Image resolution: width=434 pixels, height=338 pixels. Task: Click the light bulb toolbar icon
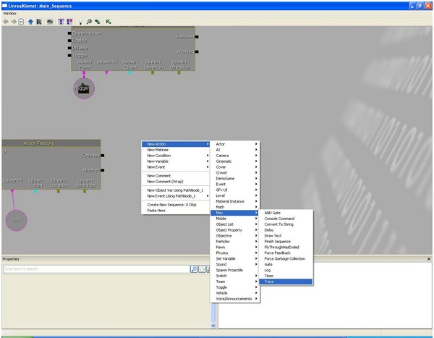coord(80,22)
